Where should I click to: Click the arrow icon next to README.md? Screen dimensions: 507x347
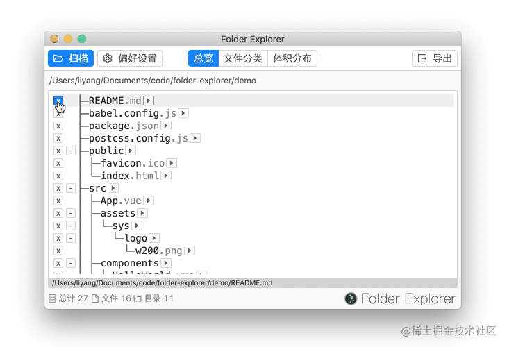[149, 101]
